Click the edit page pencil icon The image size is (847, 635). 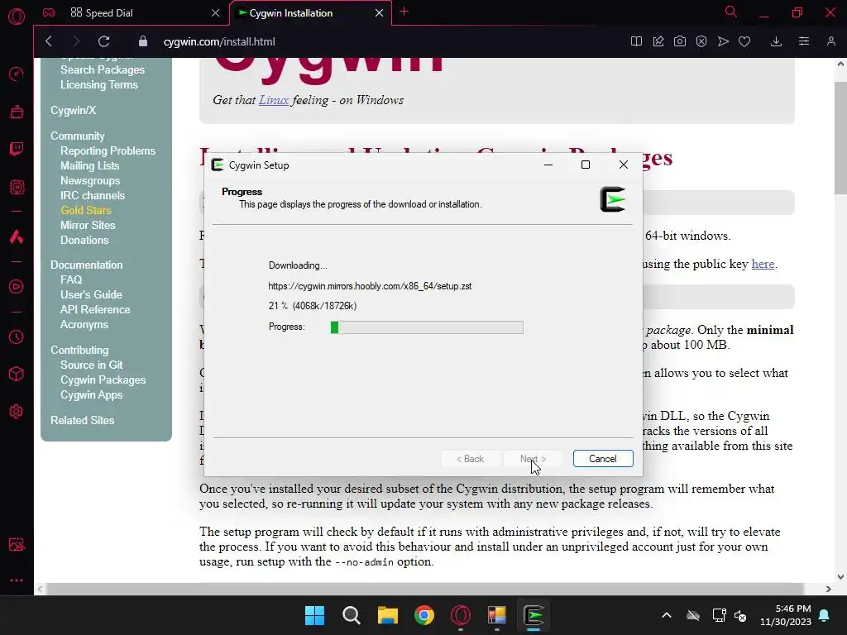click(658, 41)
